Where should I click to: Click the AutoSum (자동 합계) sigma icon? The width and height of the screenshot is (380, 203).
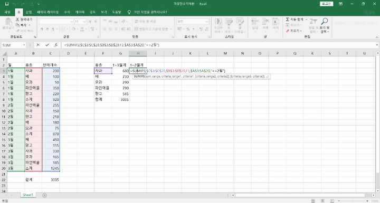pos(288,20)
